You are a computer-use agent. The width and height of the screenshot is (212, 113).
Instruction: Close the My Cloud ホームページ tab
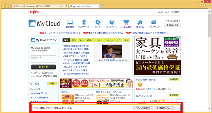coord(98,6)
